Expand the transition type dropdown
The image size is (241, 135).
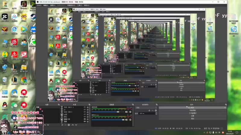146,108
